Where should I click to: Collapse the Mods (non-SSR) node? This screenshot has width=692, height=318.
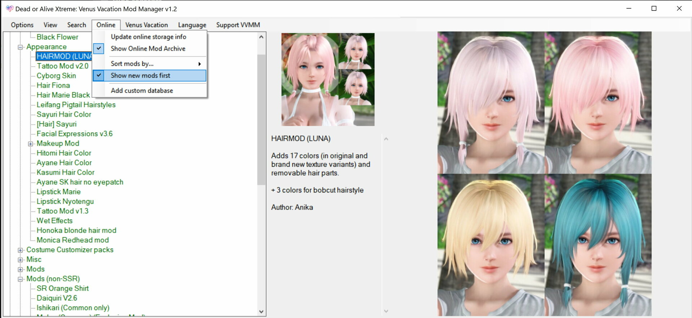point(20,279)
